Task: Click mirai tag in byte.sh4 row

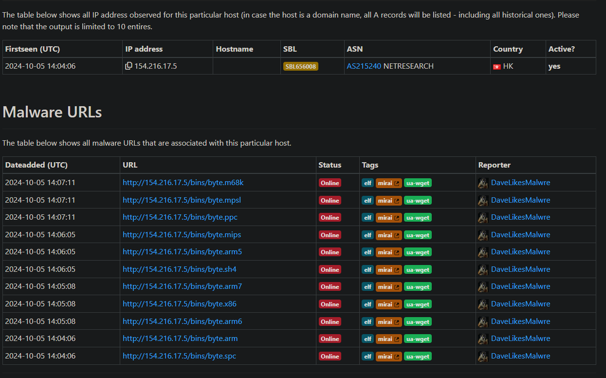Action: (388, 270)
